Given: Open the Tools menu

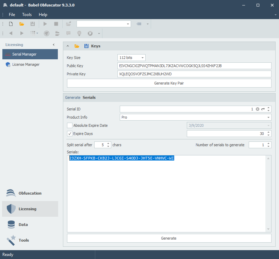Looking at the screenshot, I should pos(27,15).
